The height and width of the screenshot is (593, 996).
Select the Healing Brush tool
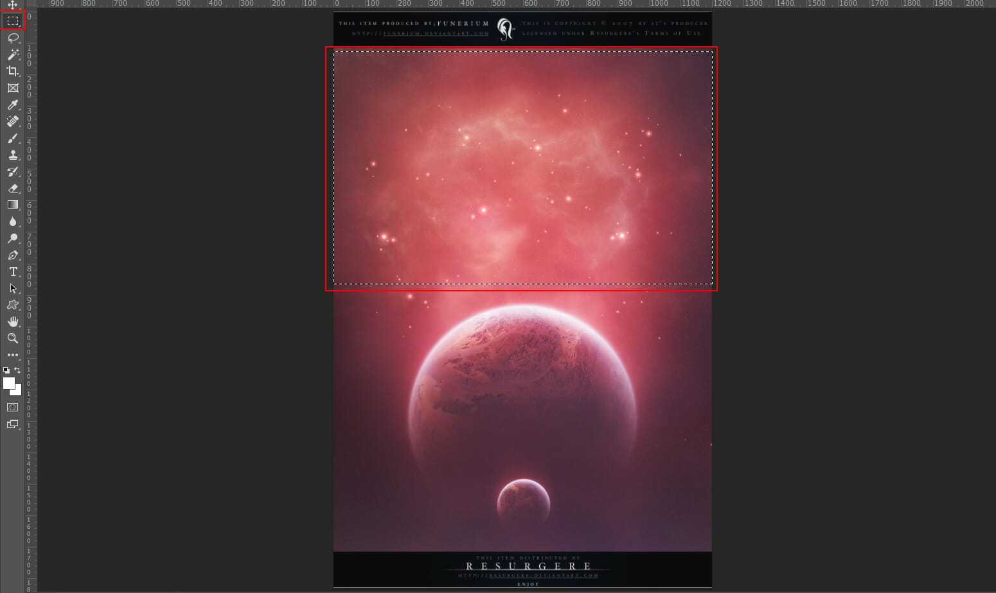(x=12, y=121)
